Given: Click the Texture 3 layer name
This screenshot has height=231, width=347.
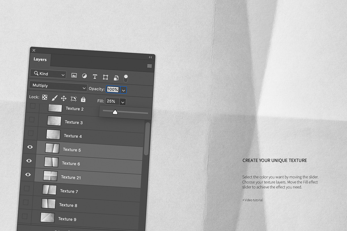Looking at the screenshot, I should (74, 122).
